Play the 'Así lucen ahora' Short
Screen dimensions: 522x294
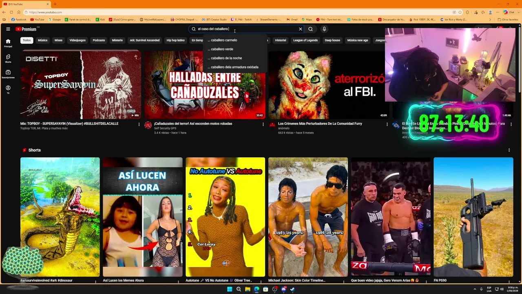[142, 217]
